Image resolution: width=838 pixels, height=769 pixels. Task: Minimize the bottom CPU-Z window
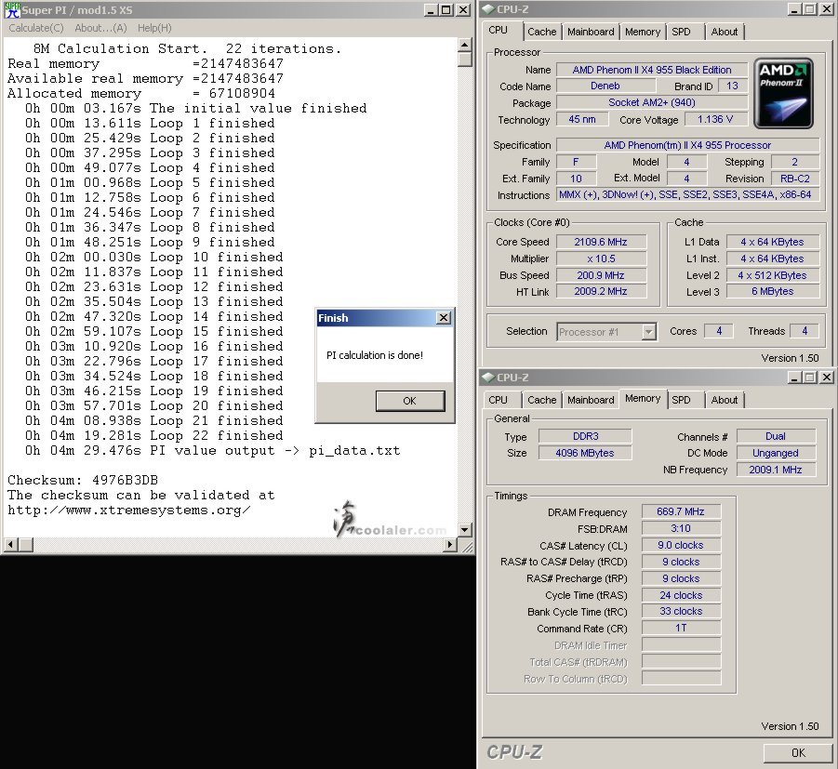point(794,378)
